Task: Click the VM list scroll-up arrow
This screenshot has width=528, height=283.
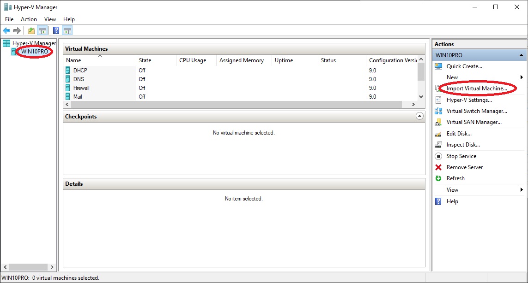Action: [421, 59]
